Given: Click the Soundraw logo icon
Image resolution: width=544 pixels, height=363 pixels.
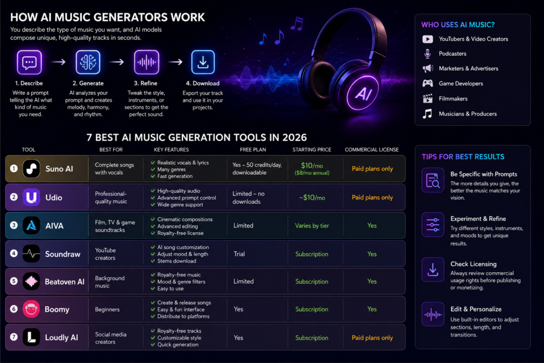Looking at the screenshot, I should point(31,254).
